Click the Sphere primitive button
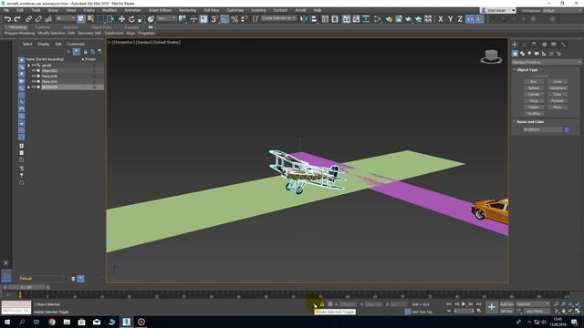584x328 pixels. 533,88
